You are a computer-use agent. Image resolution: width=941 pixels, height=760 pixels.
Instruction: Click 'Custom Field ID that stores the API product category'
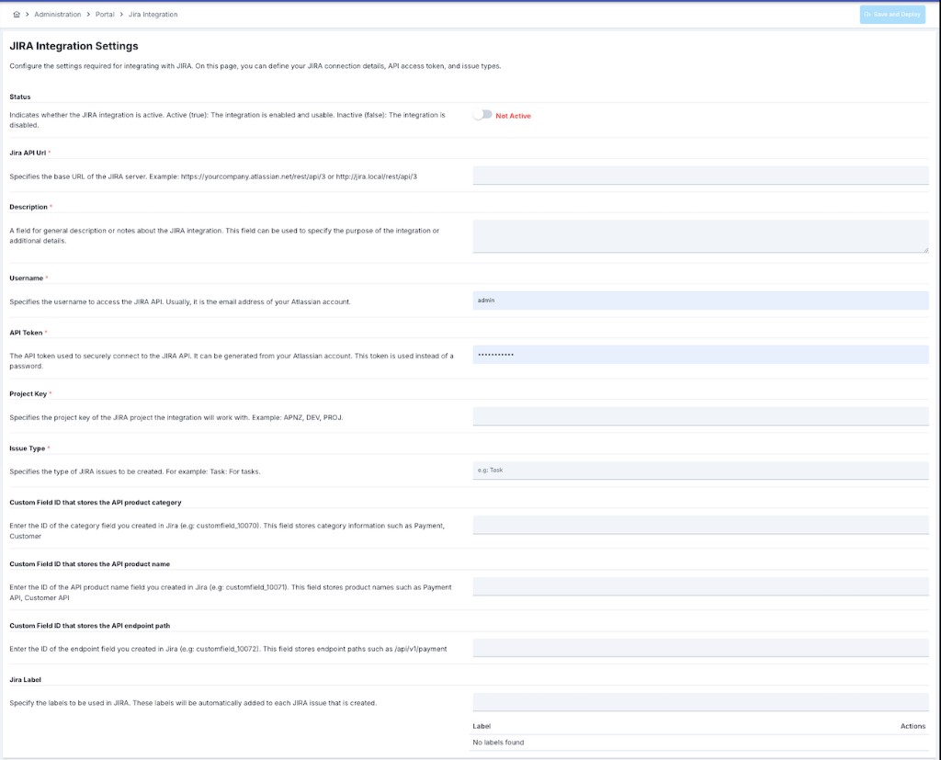point(96,503)
